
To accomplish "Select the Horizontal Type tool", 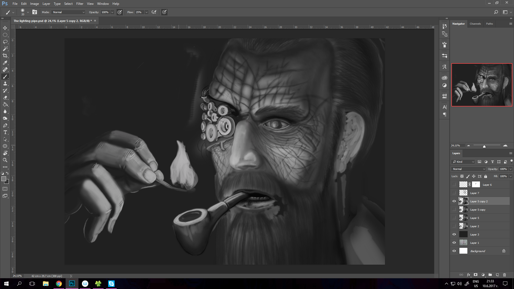I will pyautogui.click(x=5, y=132).
